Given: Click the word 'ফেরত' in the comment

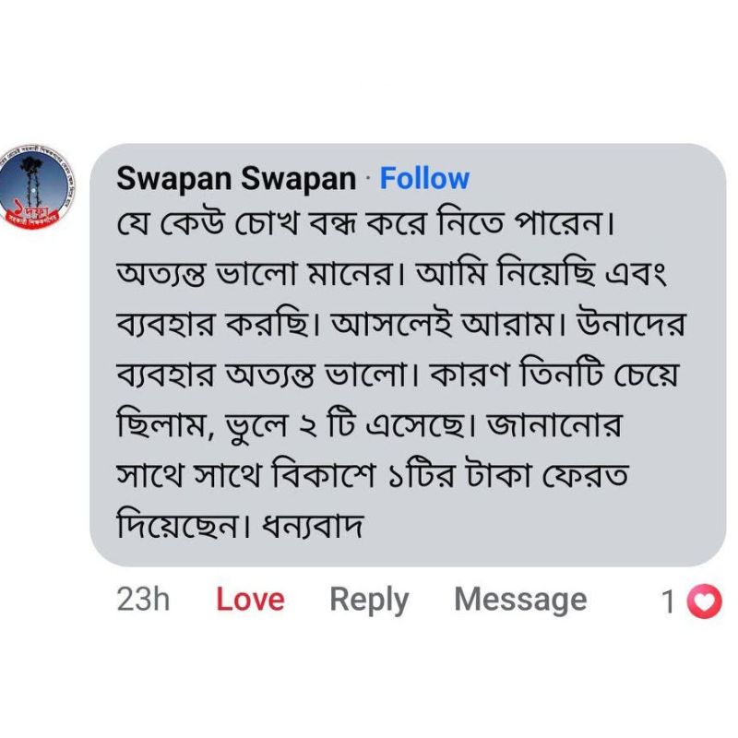Looking at the screenshot, I should (585, 476).
